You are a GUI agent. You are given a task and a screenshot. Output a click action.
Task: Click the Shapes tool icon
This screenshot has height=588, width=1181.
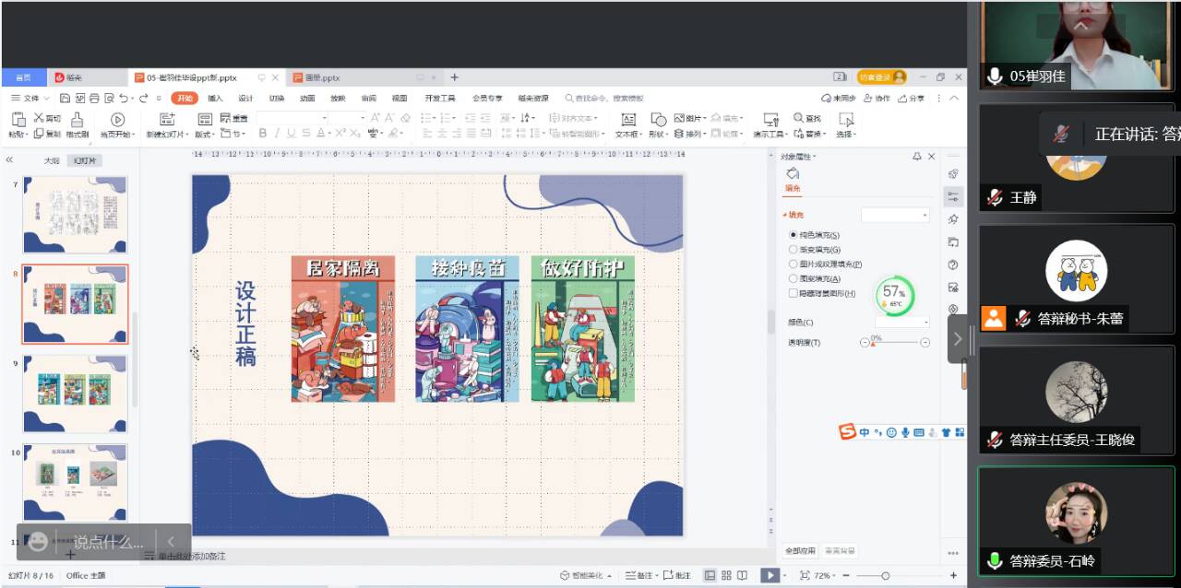[x=658, y=119]
